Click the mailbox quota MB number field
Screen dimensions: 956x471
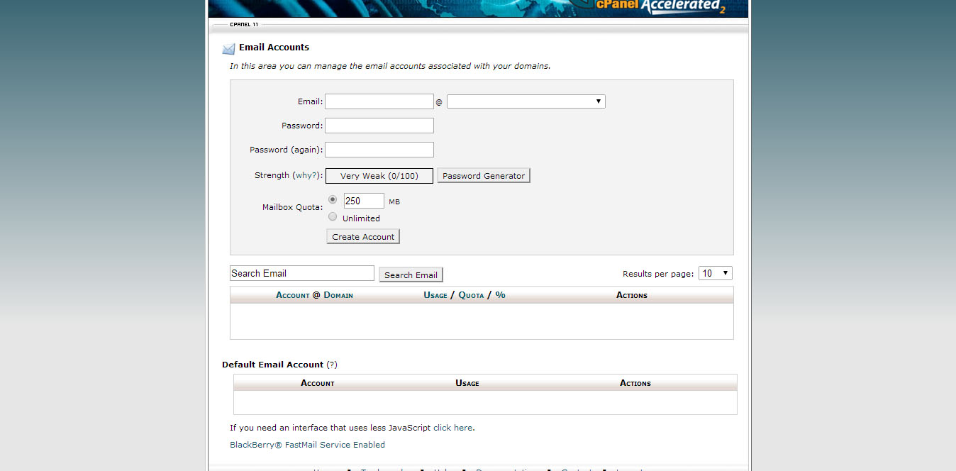[x=363, y=200]
